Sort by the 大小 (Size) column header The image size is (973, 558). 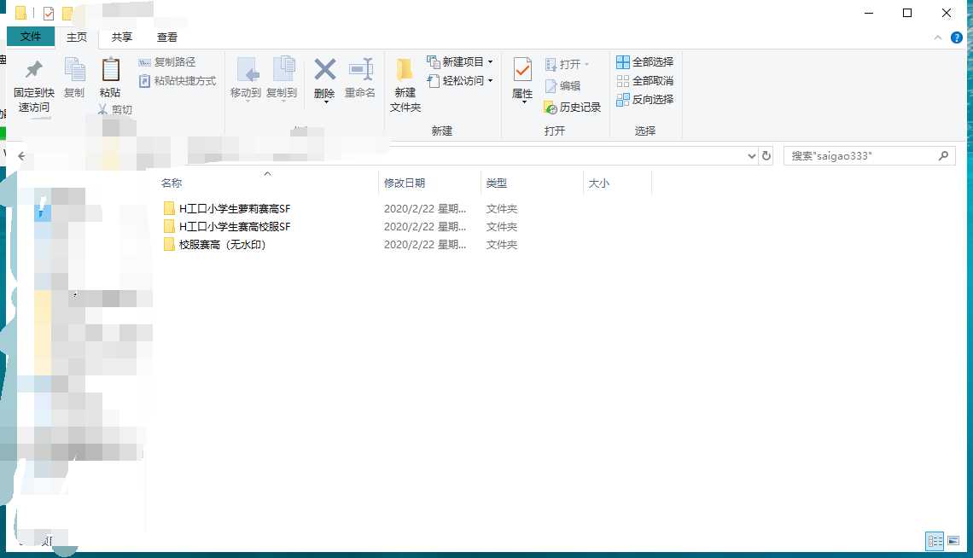click(x=617, y=183)
